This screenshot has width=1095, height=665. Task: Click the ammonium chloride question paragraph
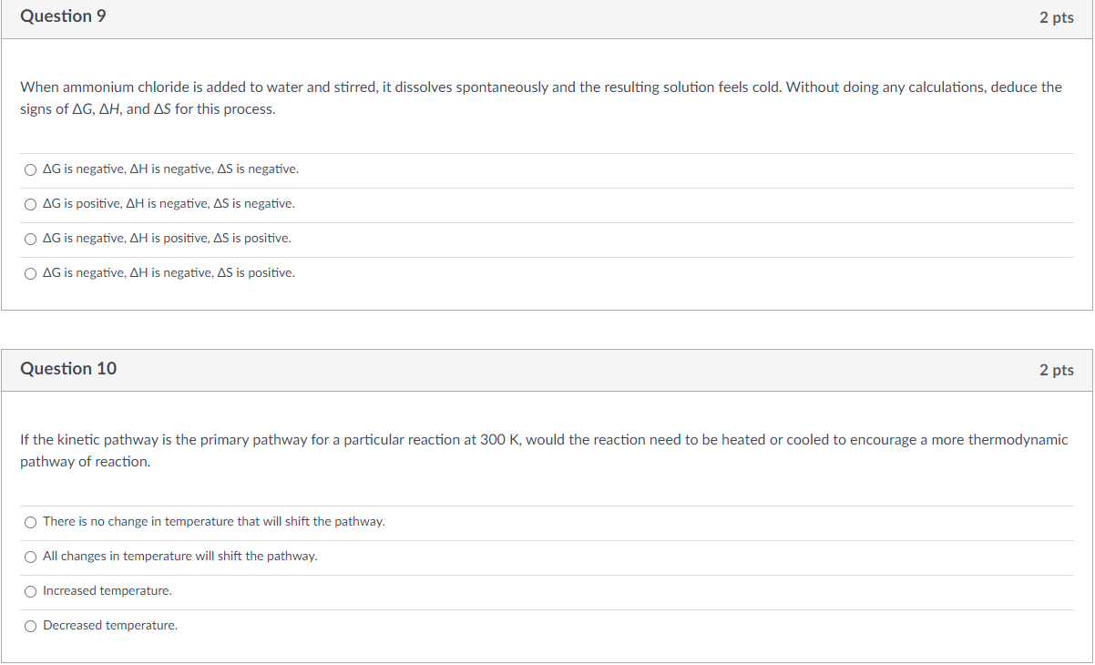tap(541, 98)
